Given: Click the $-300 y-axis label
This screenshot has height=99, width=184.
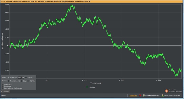Looking at the screenshot, I should coord(7,70).
